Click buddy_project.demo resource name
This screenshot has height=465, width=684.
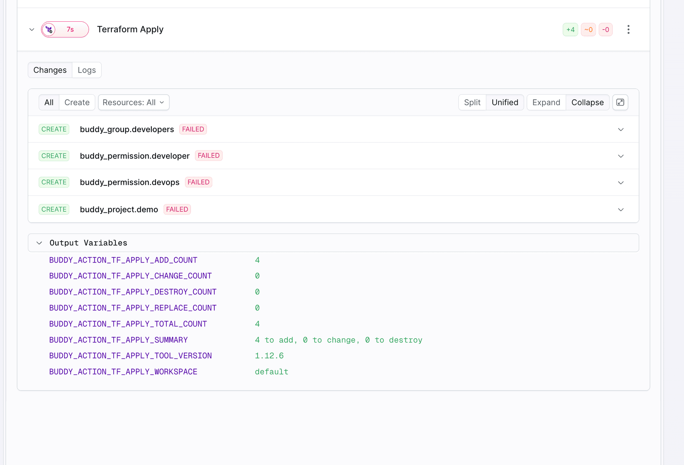119,210
